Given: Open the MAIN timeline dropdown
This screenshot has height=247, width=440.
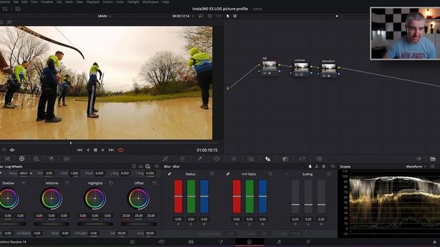Looking at the screenshot, I should (x=104, y=16).
